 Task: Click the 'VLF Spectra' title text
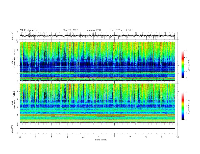point(29,30)
